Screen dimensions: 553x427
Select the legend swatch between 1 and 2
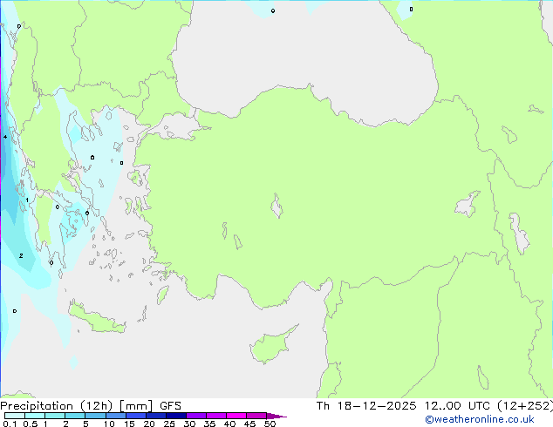[55, 416]
